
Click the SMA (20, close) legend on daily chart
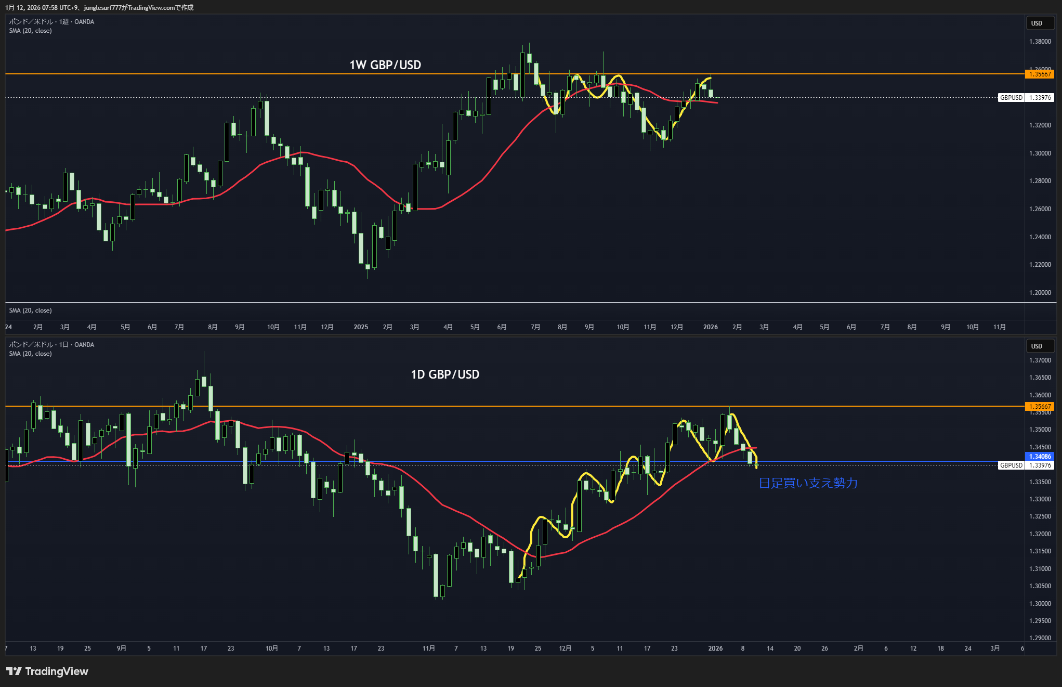30,354
